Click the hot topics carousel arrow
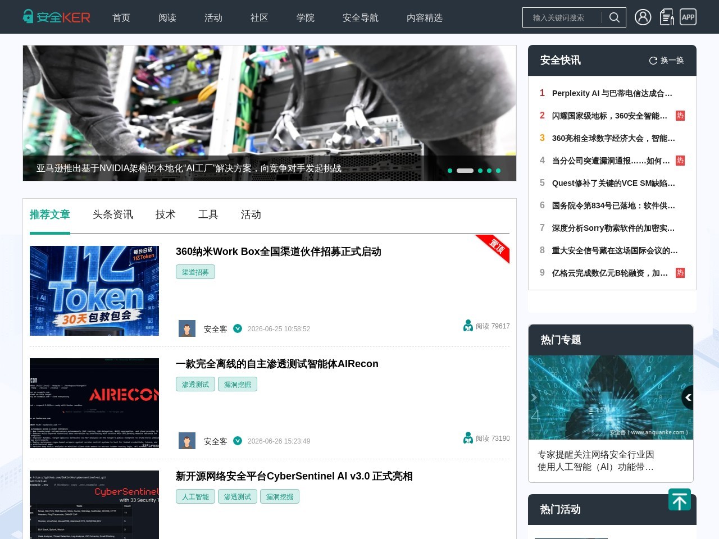Screen dimensions: 719x539 (x=688, y=398)
